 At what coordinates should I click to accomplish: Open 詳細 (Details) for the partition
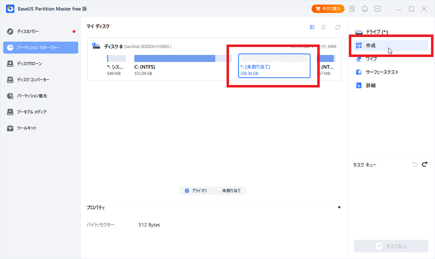[x=370, y=85]
